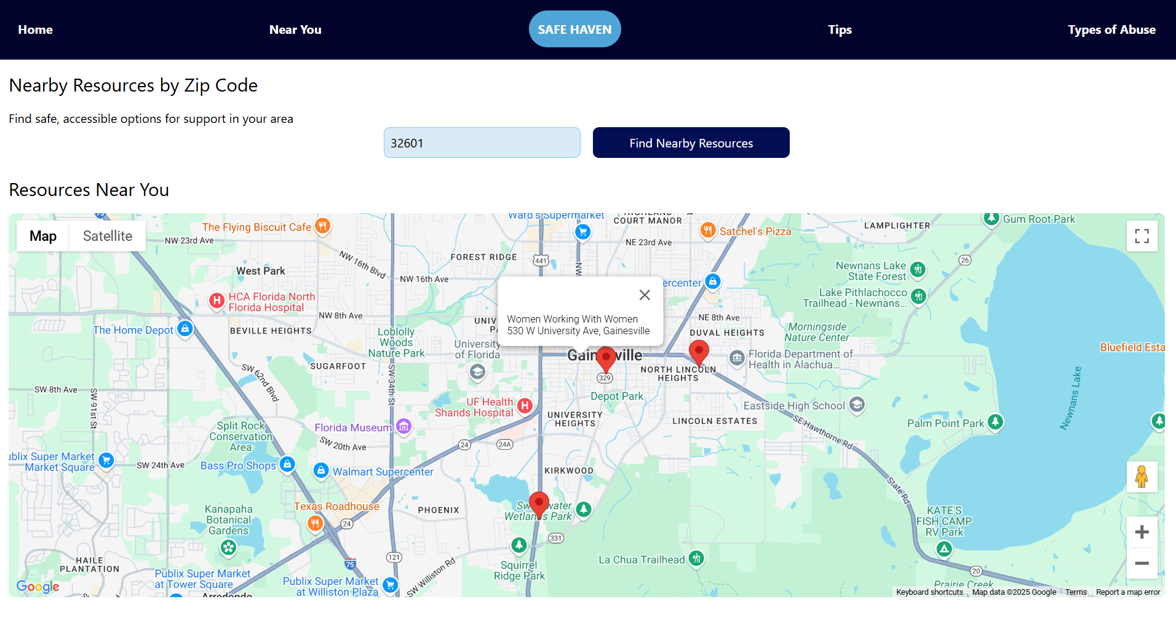Click UF Health Shands Hospital icon

[x=525, y=405]
